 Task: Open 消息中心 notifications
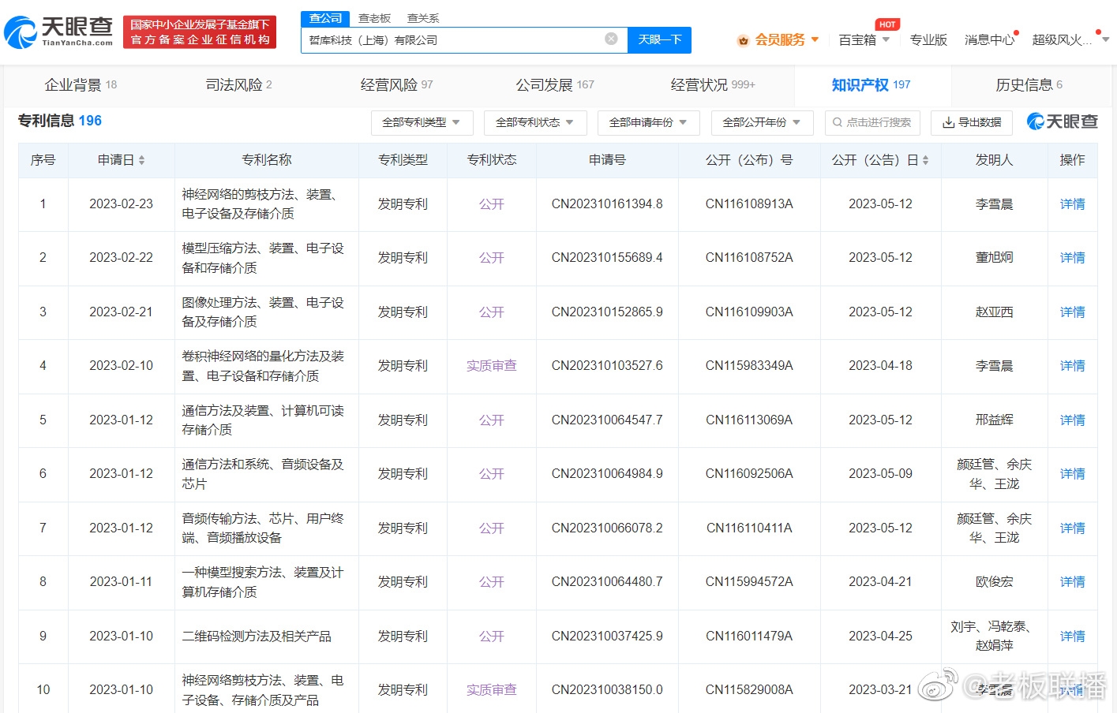[x=989, y=39]
